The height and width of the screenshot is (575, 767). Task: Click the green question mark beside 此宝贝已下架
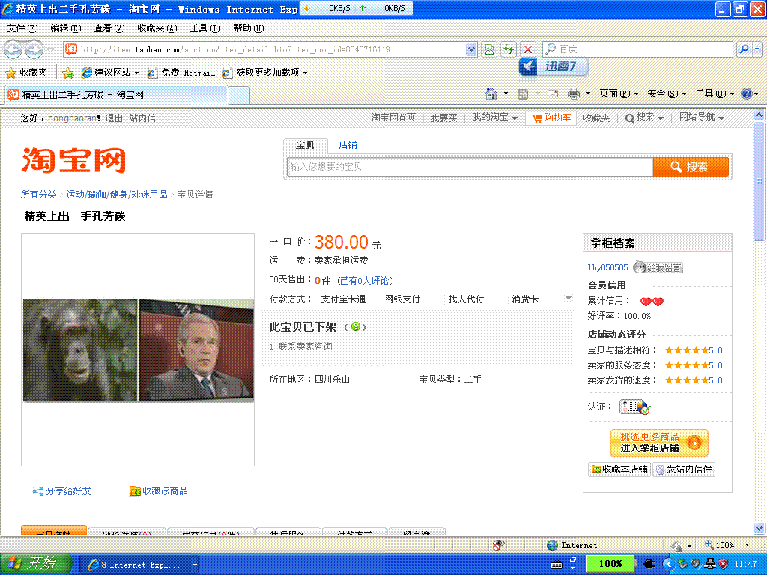355,327
